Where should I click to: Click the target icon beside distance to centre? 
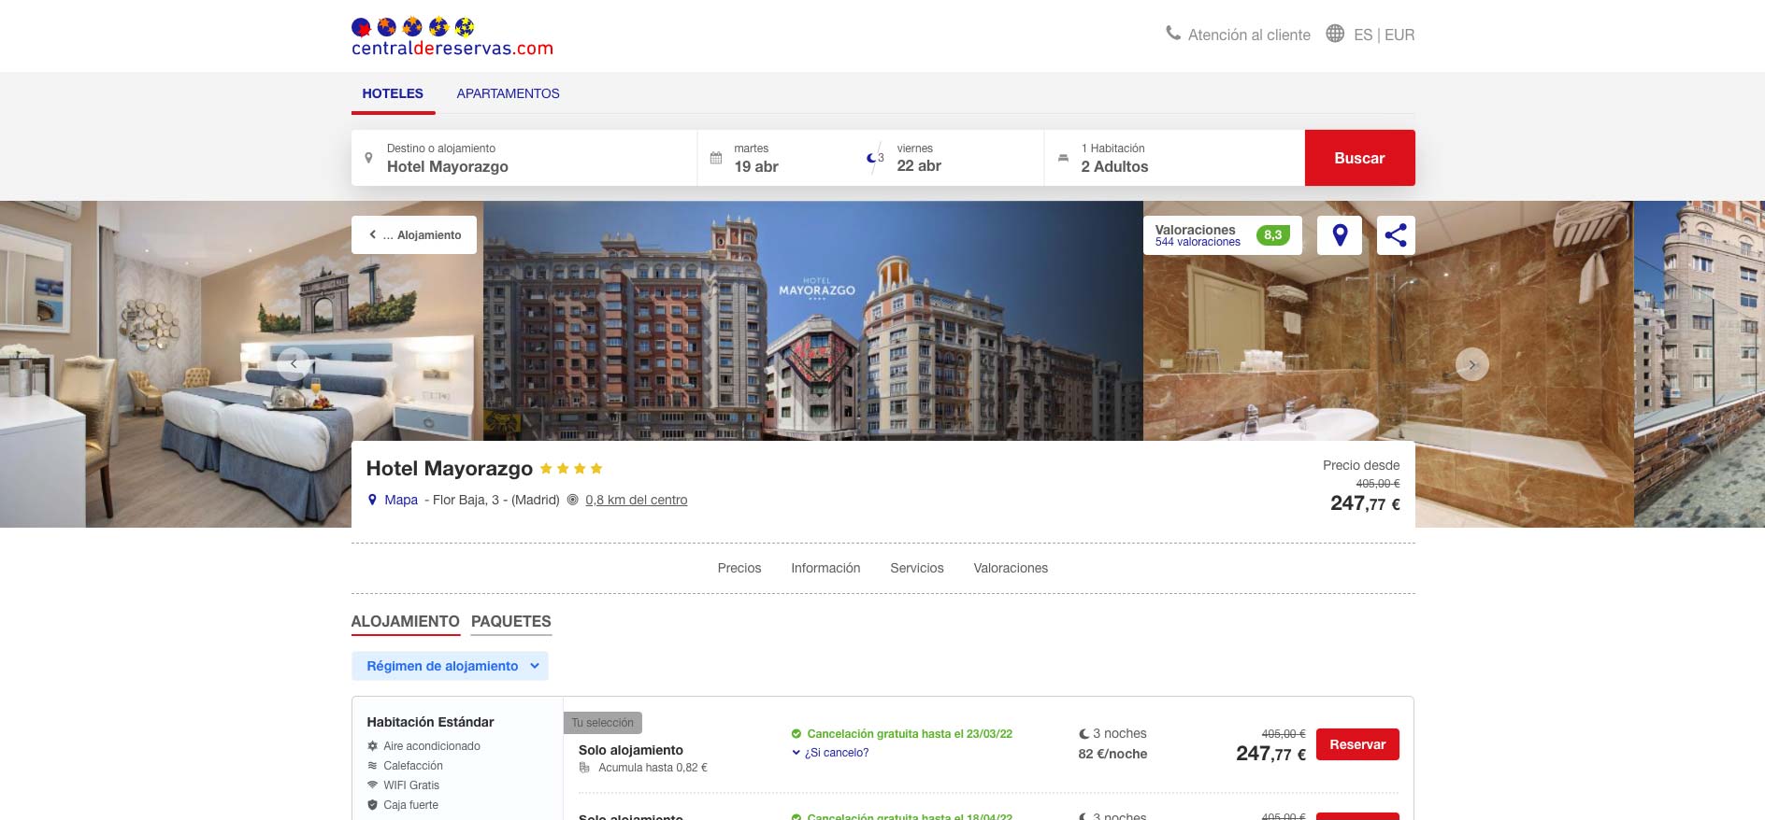[573, 500]
